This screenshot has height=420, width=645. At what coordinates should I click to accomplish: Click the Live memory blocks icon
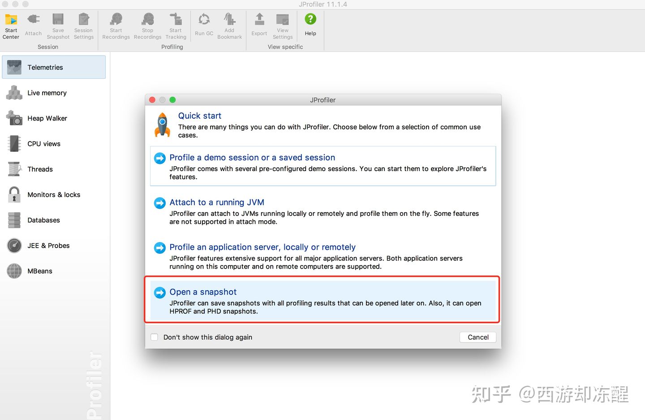pos(14,93)
